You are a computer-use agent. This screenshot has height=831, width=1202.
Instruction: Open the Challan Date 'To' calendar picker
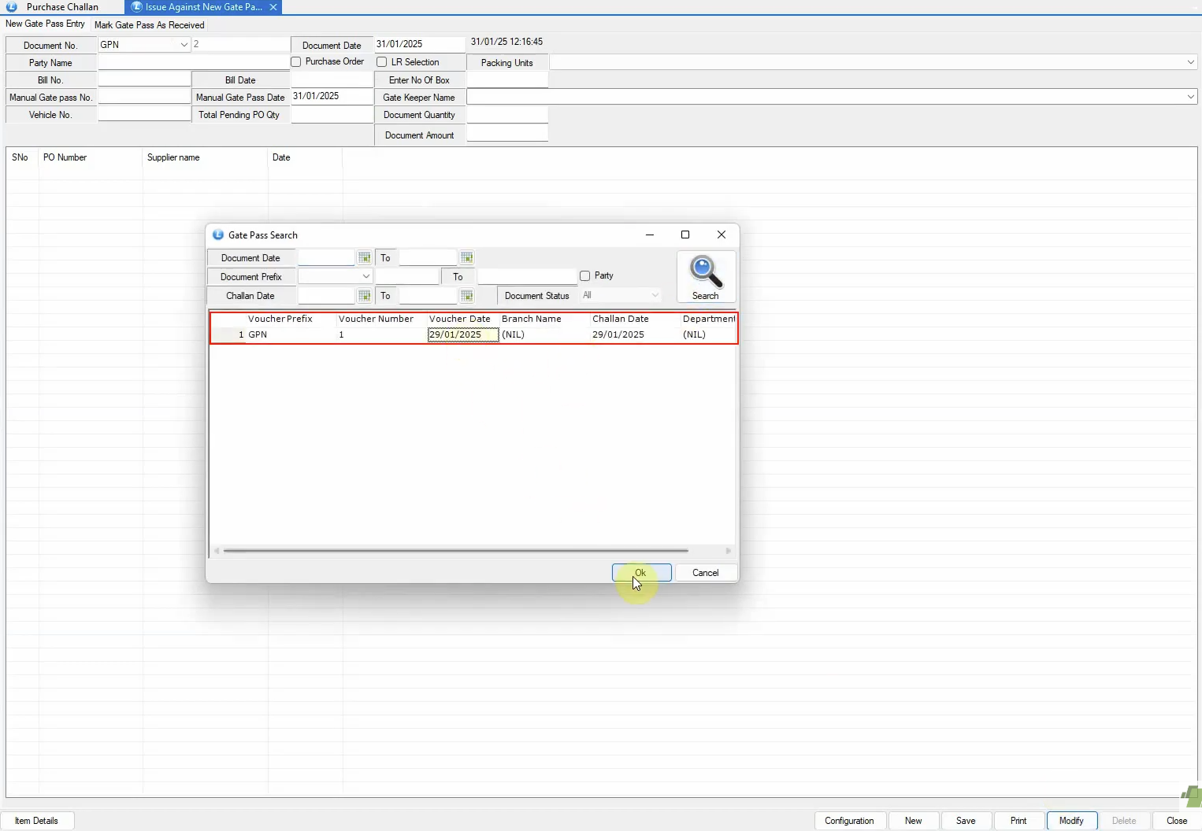pyautogui.click(x=467, y=296)
